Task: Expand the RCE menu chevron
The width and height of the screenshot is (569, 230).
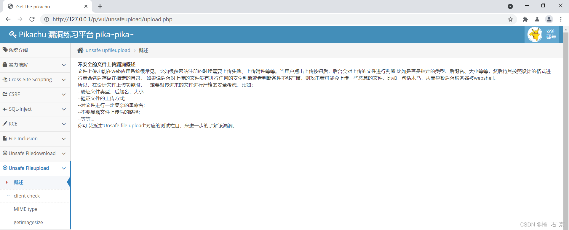Action: pyautogui.click(x=64, y=124)
